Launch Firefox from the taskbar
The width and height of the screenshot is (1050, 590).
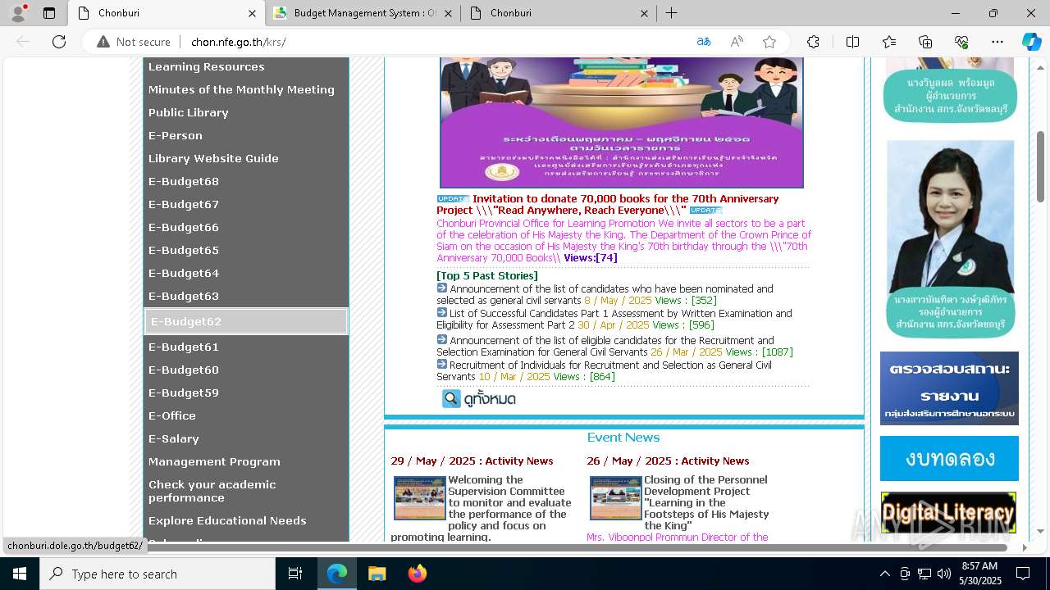pyautogui.click(x=417, y=574)
